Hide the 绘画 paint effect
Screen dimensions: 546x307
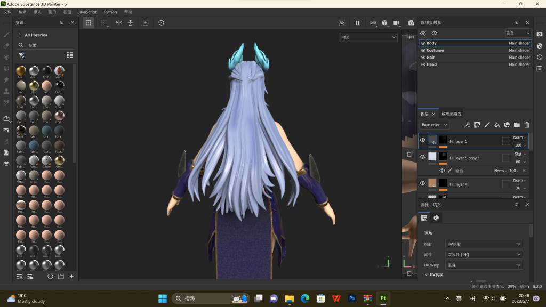pos(442,171)
